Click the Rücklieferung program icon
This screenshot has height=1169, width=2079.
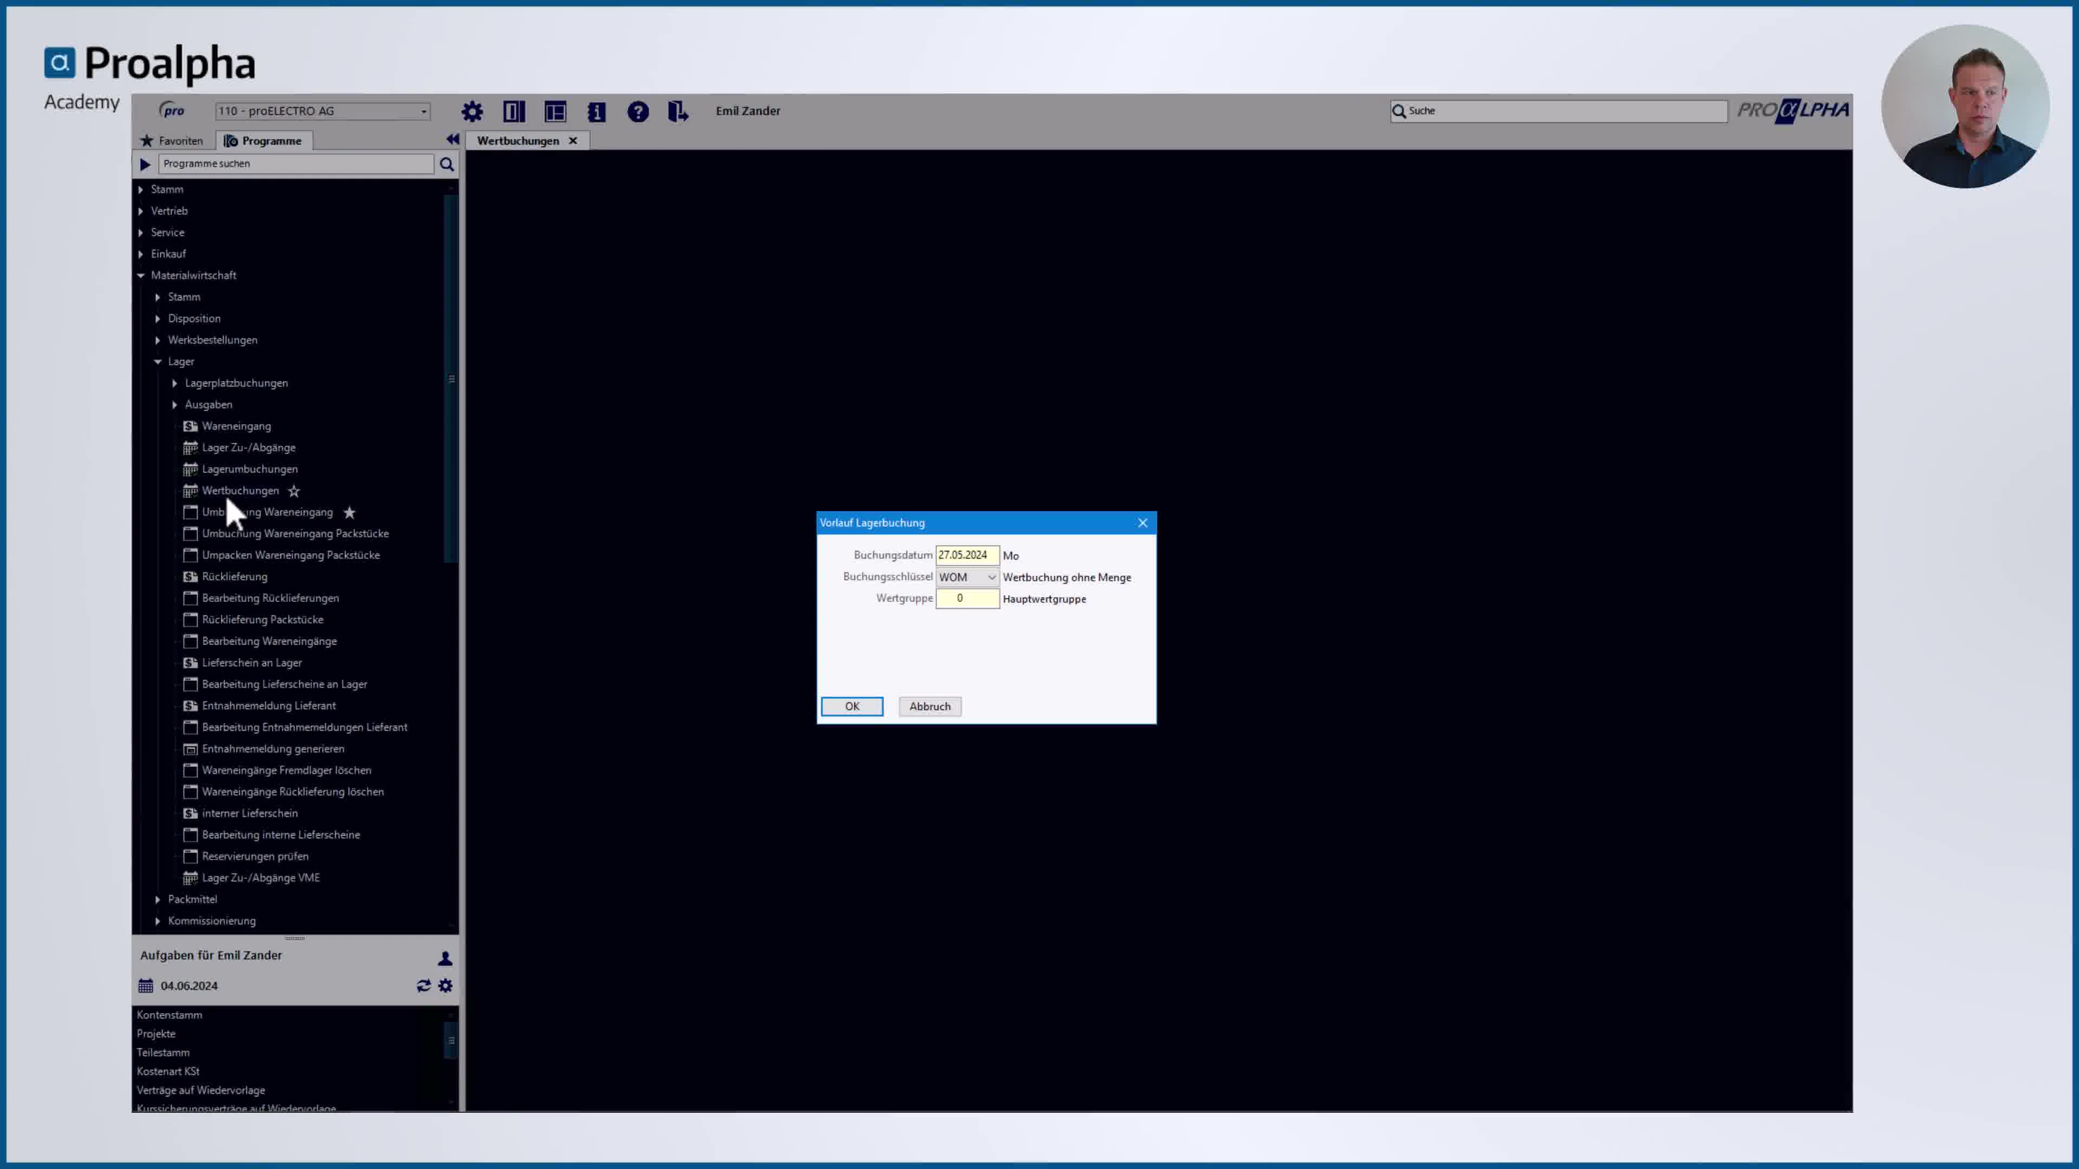(x=191, y=577)
